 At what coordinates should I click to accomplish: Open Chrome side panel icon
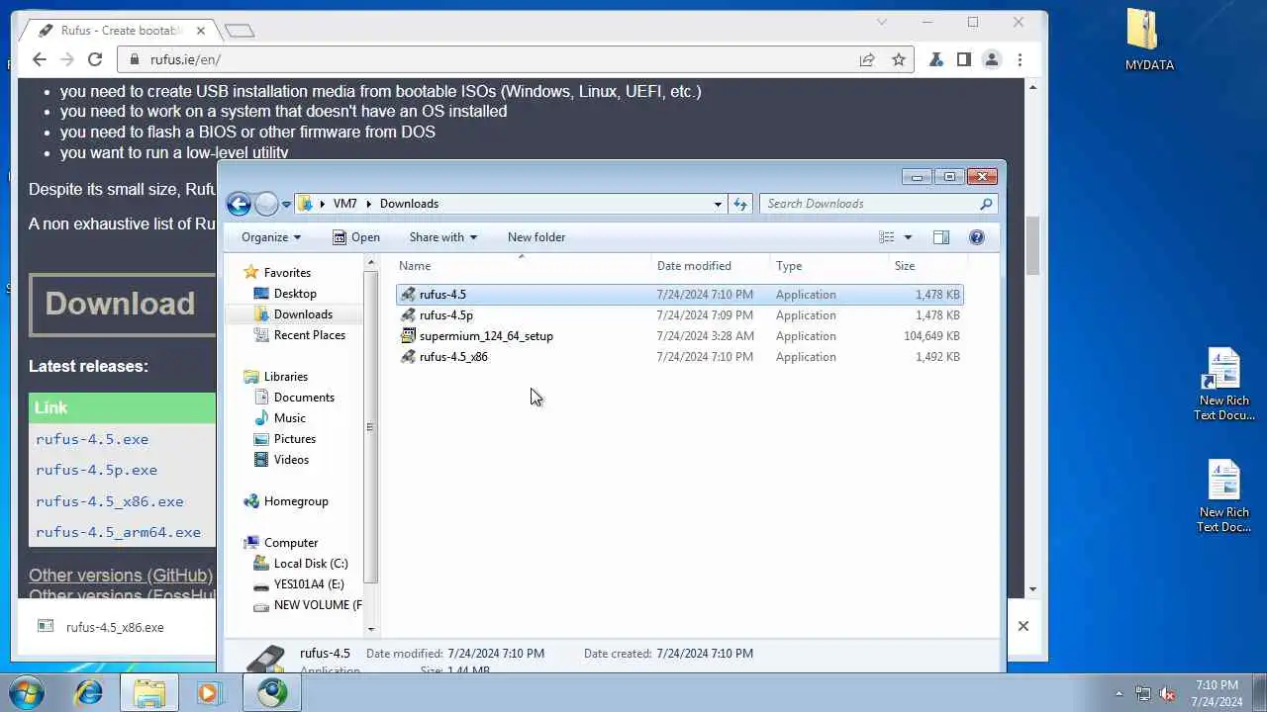[x=964, y=59]
